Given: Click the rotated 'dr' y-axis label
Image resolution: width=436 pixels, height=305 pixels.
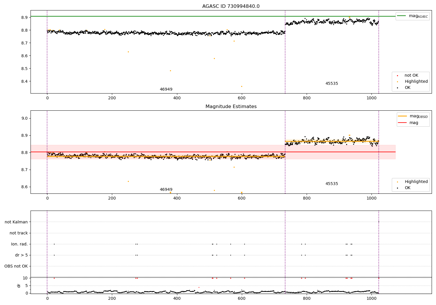Looking at the screenshot, I should pyautogui.click(x=19, y=286).
